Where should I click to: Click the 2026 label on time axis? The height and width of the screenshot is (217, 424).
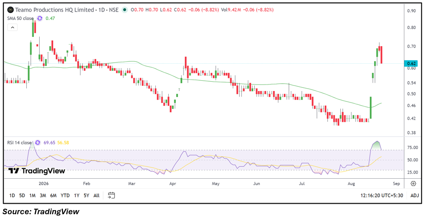click(43, 184)
